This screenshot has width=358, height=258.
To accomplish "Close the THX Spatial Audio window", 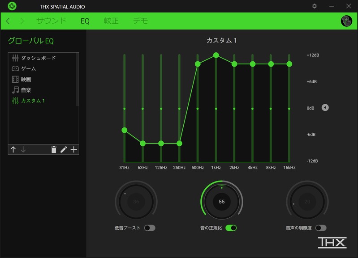I will pyautogui.click(x=349, y=6).
